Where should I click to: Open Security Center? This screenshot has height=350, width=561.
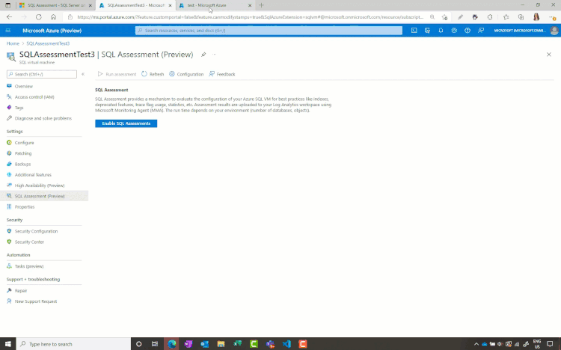point(29,242)
